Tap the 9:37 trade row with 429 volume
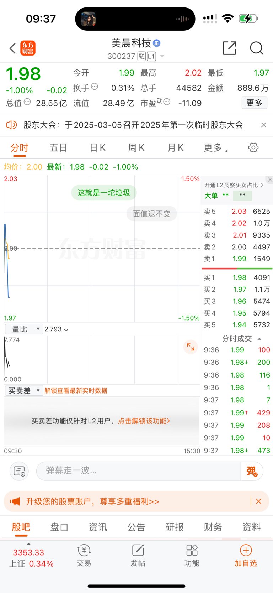 (x=237, y=413)
